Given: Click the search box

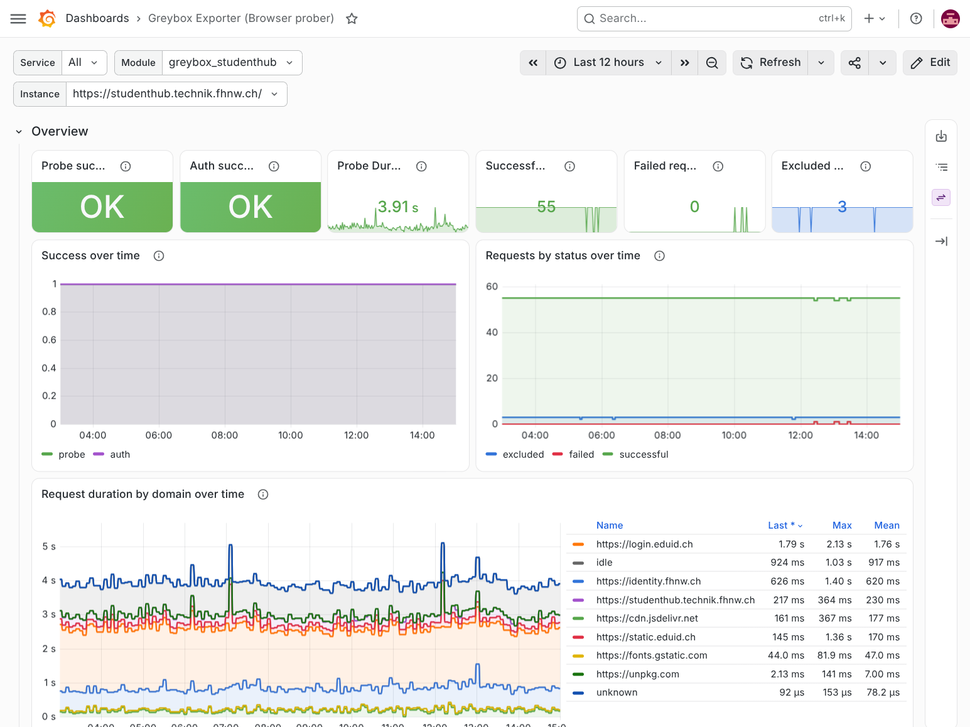Looking at the screenshot, I should click(714, 19).
